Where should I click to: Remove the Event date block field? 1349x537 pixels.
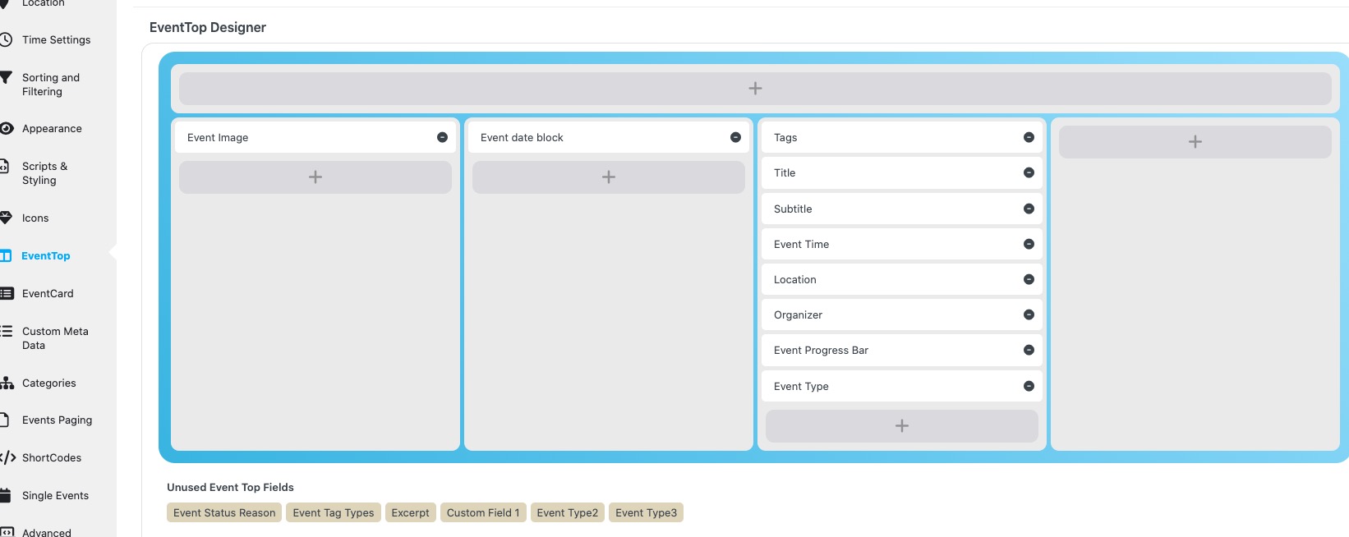pyautogui.click(x=735, y=138)
